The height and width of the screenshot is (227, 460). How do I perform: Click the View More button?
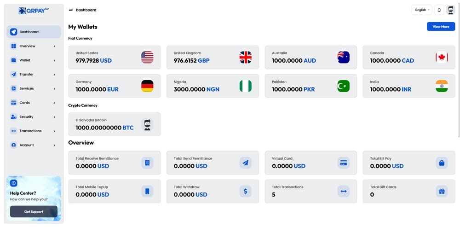[x=441, y=27]
